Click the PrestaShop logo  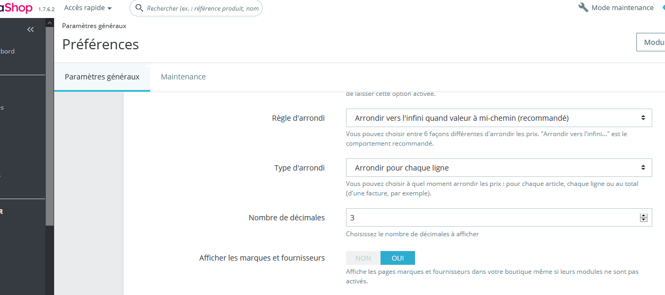(x=16, y=8)
